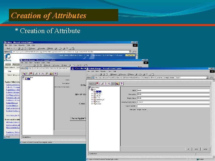Open the File menu in Utilities window

6,45
